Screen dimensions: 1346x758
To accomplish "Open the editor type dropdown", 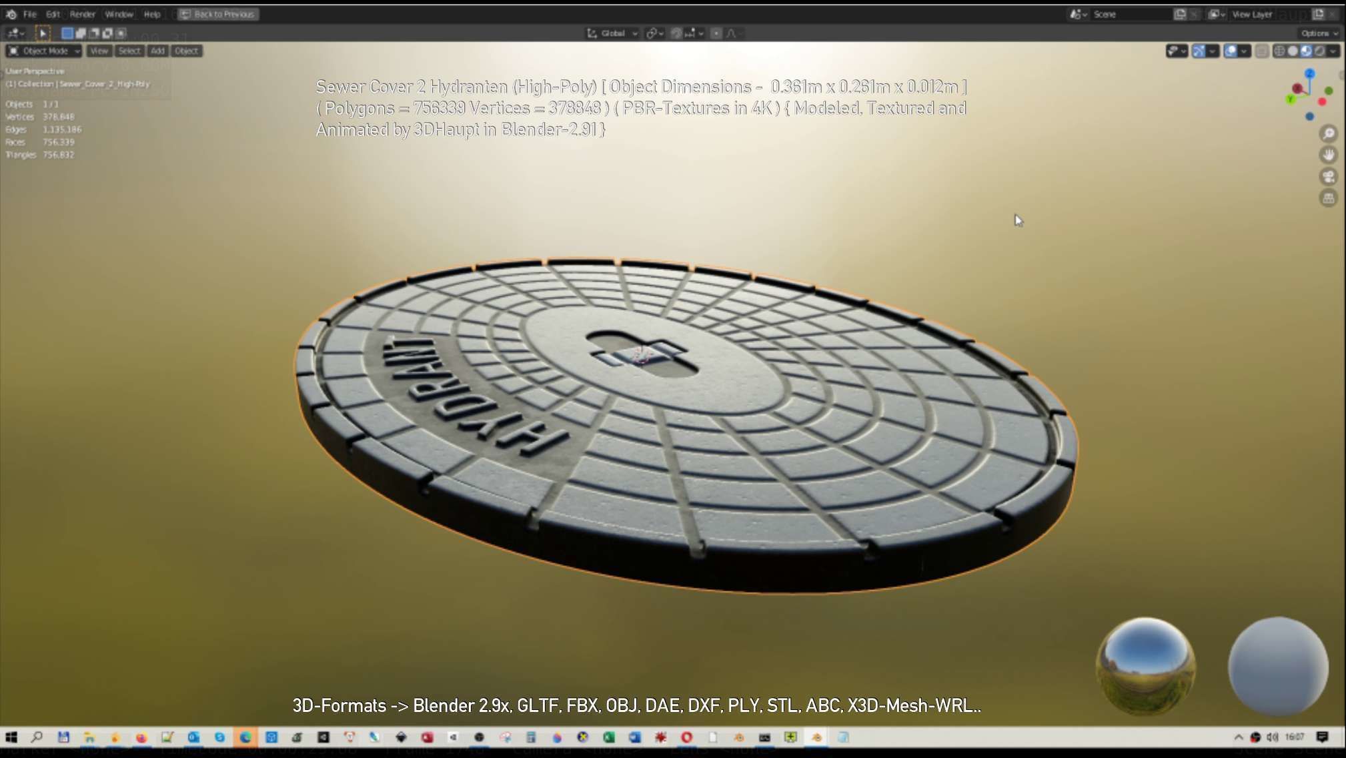I will pyautogui.click(x=16, y=33).
